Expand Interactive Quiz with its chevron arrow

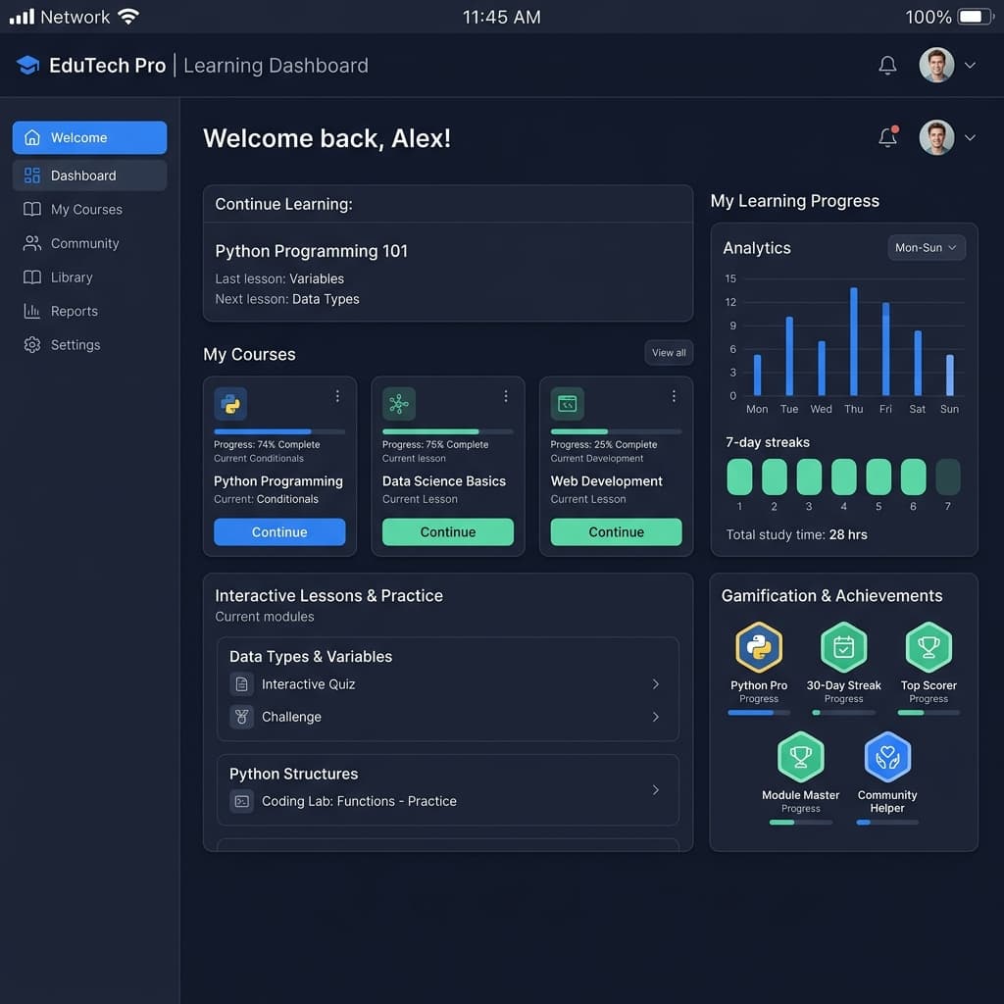[x=655, y=683]
